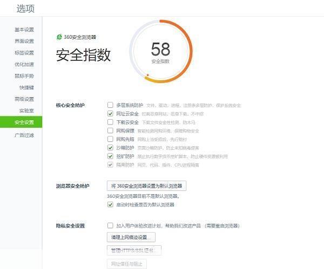Screen dimensions: 324x269
Task: Go to 标签设置 section
Action: click(x=24, y=53)
